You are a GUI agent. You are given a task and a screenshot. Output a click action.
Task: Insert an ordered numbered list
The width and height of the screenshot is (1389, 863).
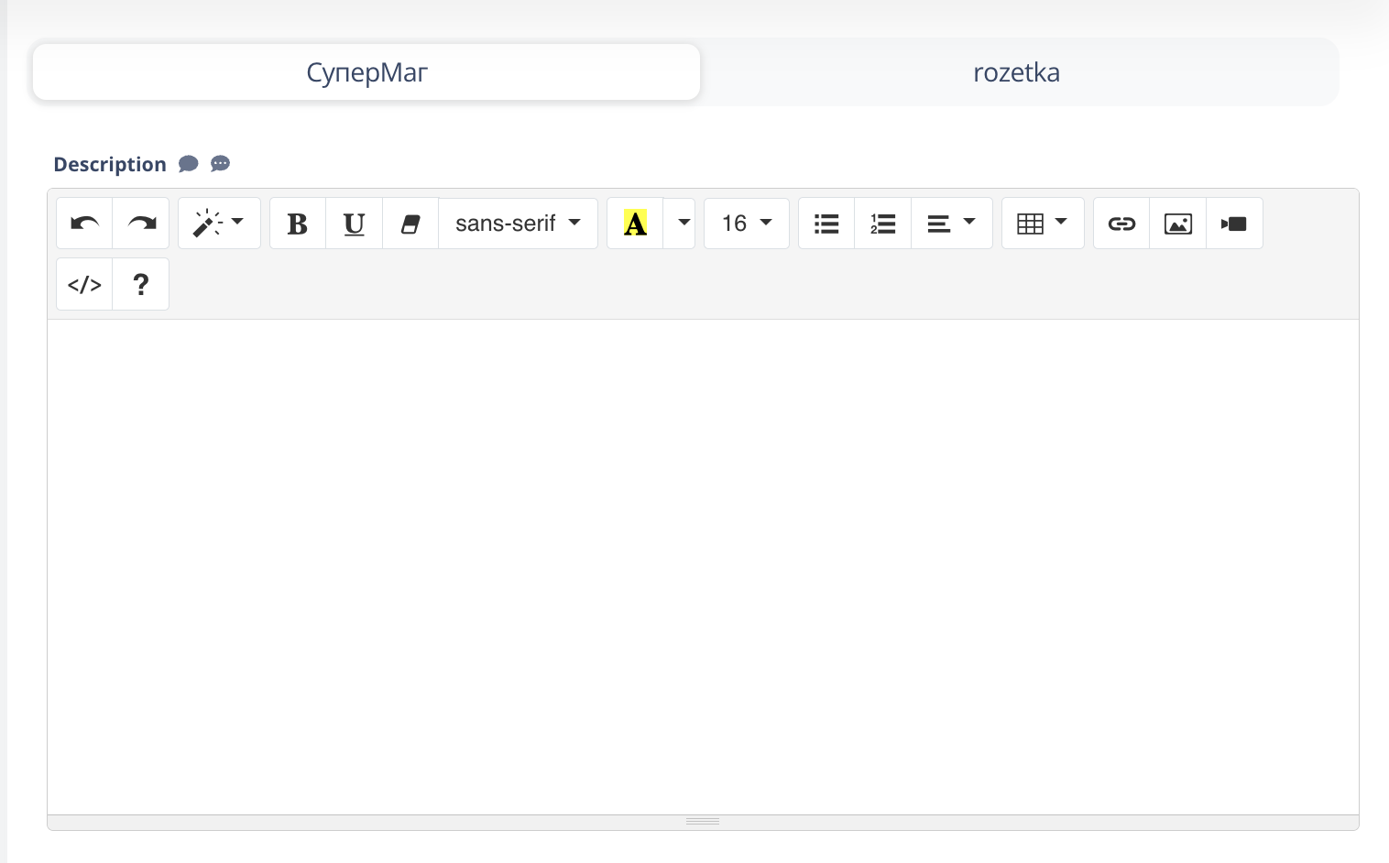(x=882, y=224)
